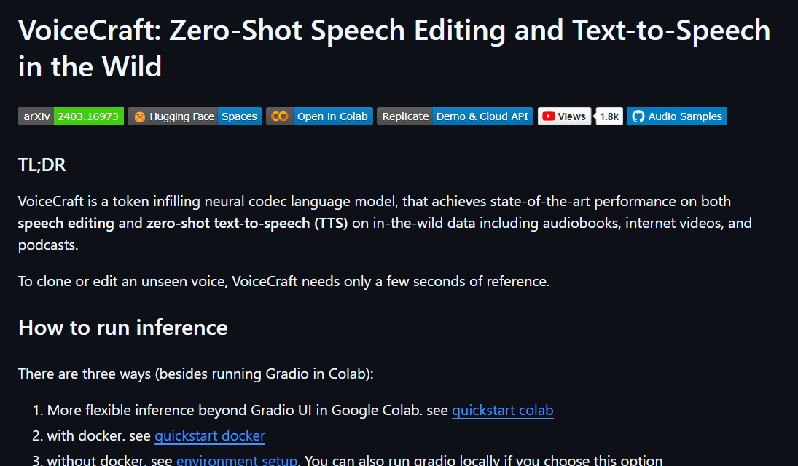Viewport: 798px width, 466px height.
Task: Click the Colab logo icon
Action: [279, 116]
